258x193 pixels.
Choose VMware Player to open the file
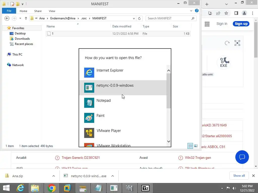point(123,133)
